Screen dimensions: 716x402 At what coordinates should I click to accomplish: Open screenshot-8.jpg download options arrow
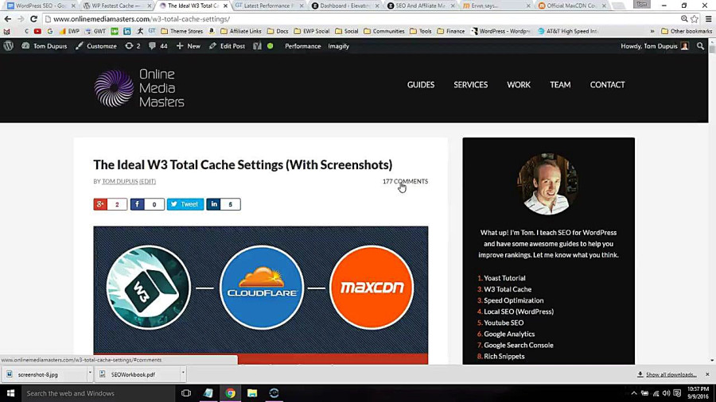click(90, 373)
